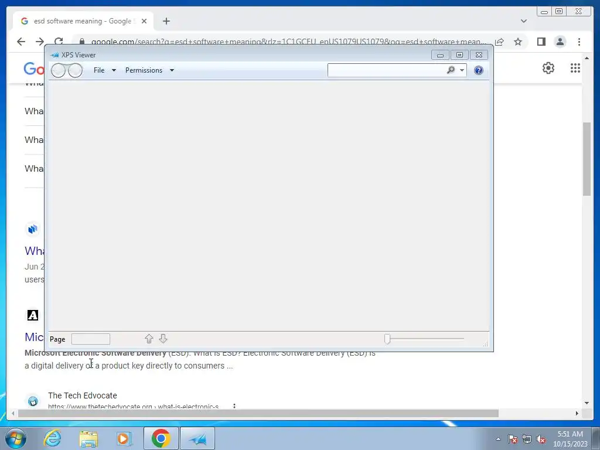Click the horizontal scroll left arrow
This screenshot has width=600, height=450.
click(x=13, y=413)
